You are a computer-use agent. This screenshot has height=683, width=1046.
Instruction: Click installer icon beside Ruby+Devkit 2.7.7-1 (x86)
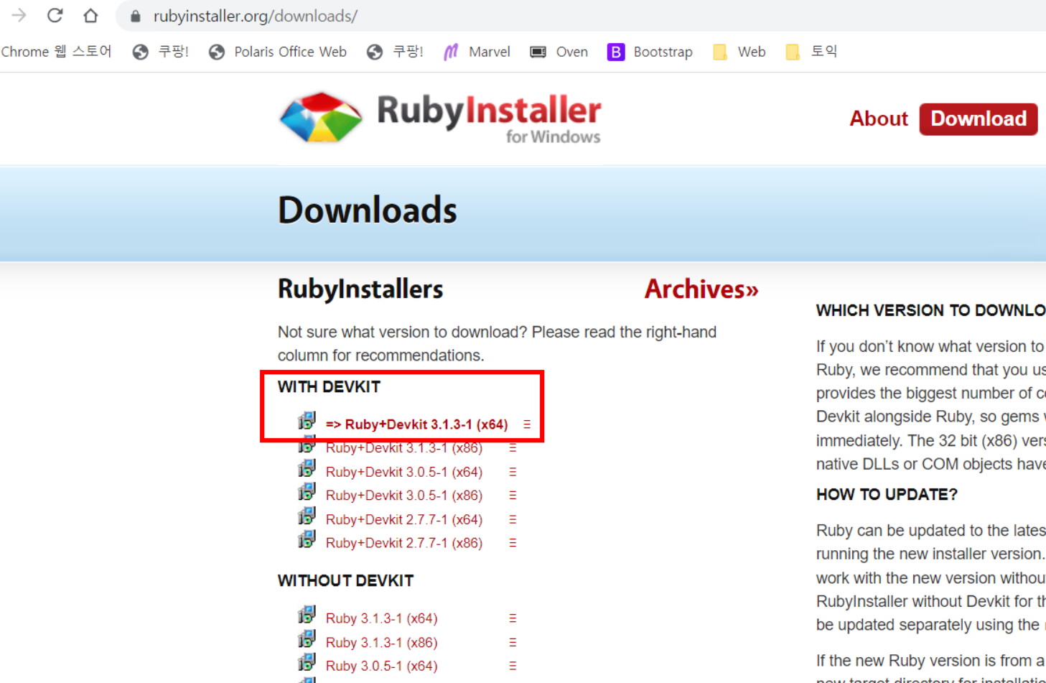tap(307, 539)
